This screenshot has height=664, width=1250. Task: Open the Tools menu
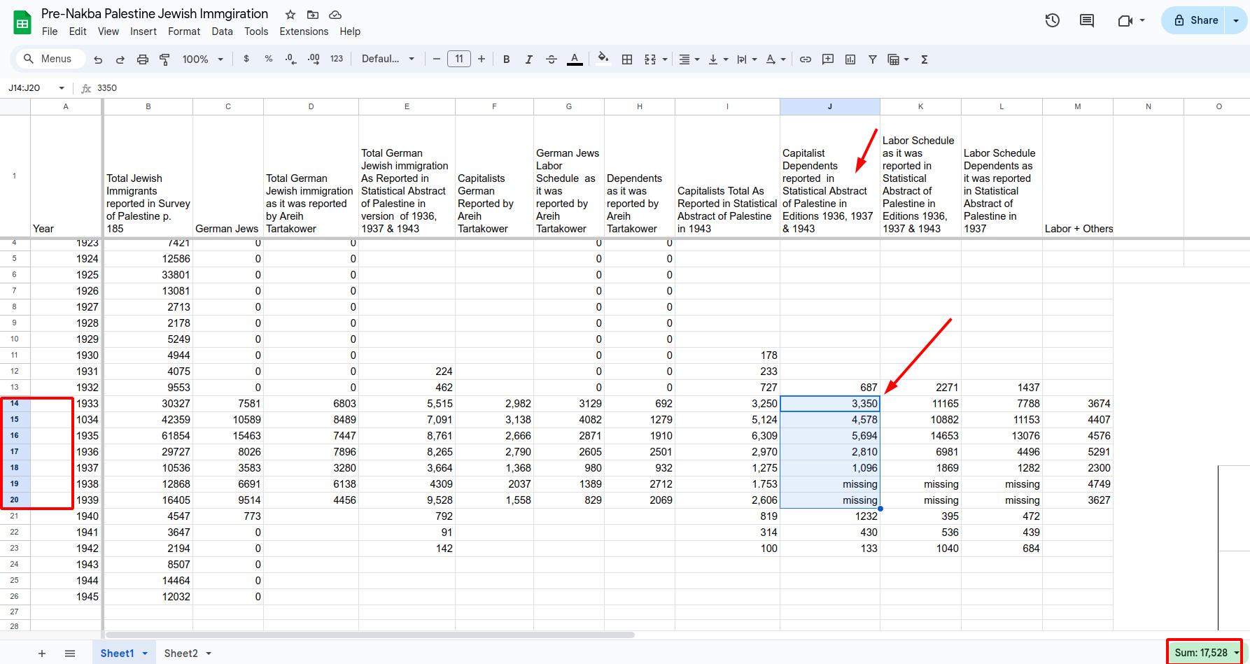[256, 31]
